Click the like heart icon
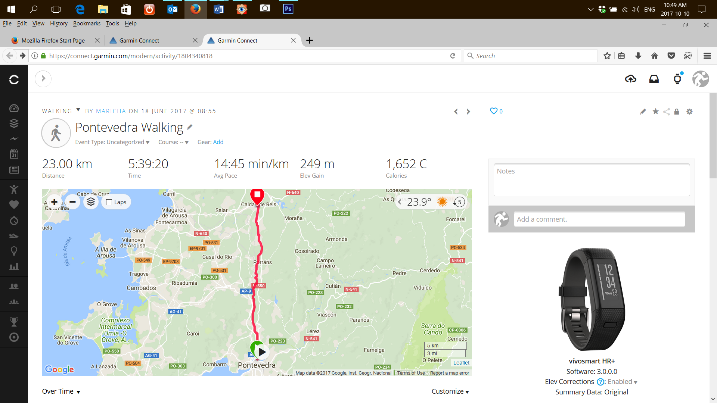 (493, 111)
